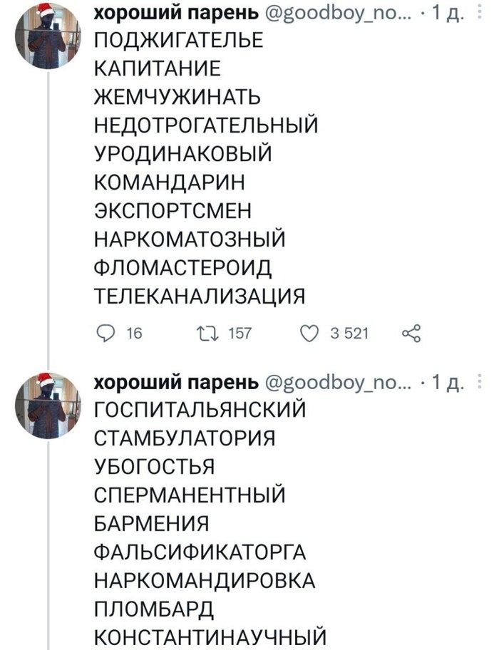Click the reply count 16

coord(132,333)
